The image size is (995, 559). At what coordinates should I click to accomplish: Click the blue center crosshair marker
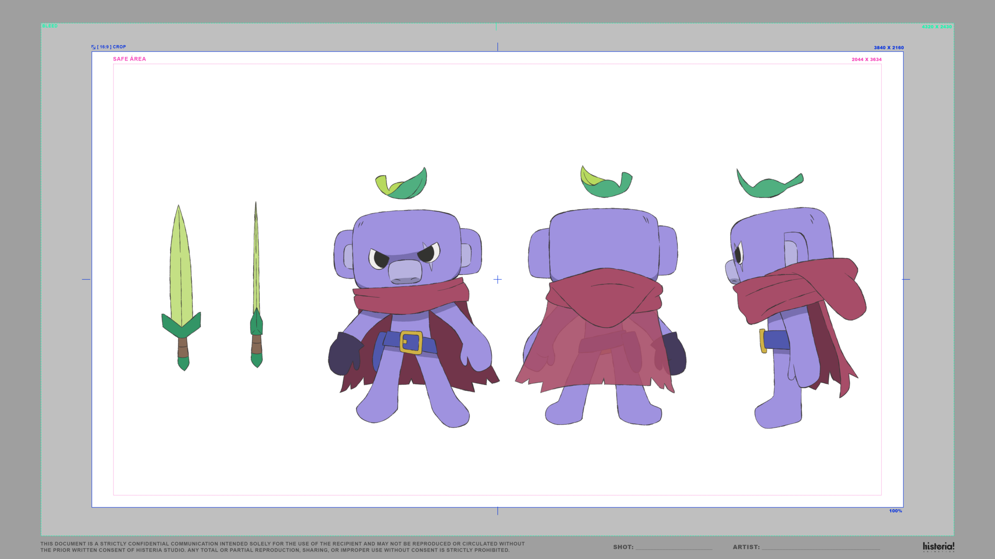[x=497, y=279]
